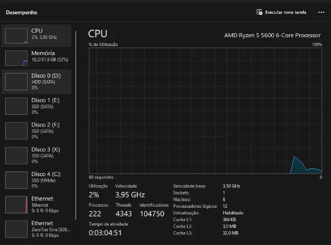This screenshot has height=245, width=331.
Task: Click the Desempenho page title
Action: click(x=21, y=12)
